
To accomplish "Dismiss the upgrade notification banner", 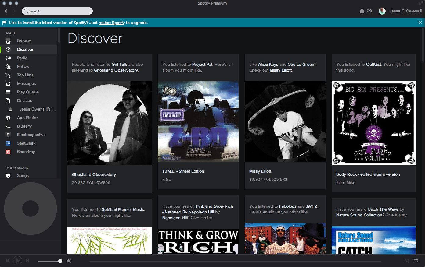I will 420,23.
